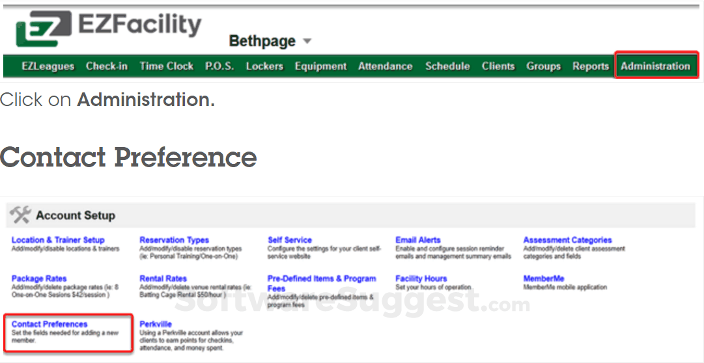704x363 pixels.
Task: Click the P.O.S. menu item
Action: pos(219,66)
